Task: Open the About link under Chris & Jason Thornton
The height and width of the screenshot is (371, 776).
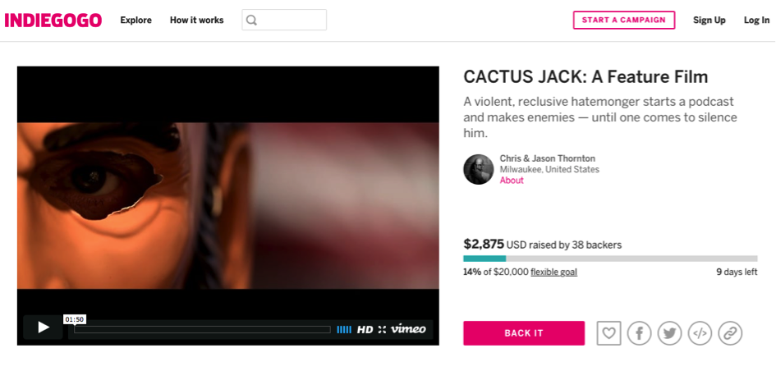Action: 512,180
